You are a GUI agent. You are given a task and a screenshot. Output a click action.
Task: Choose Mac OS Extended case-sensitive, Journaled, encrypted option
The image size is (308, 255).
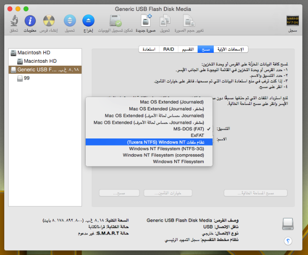pyautogui.click(x=149, y=122)
